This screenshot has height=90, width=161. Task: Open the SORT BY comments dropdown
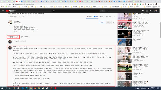click(x=25, y=37)
